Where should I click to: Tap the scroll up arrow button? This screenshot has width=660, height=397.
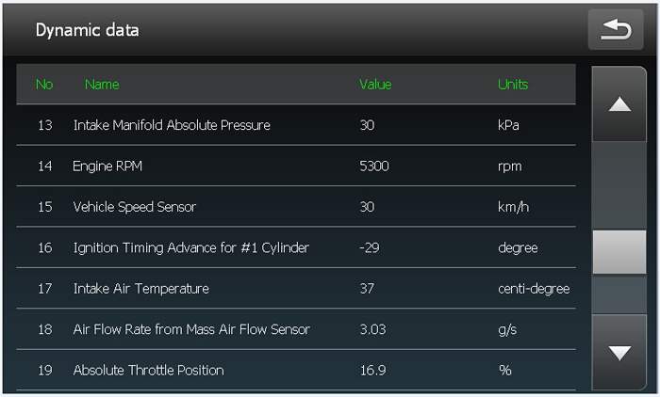coord(619,103)
